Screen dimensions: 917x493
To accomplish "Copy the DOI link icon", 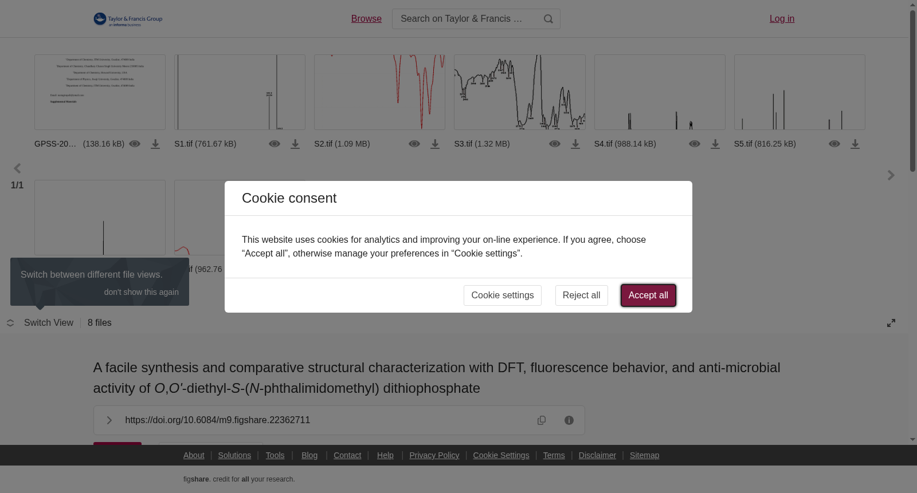I will tap(542, 420).
